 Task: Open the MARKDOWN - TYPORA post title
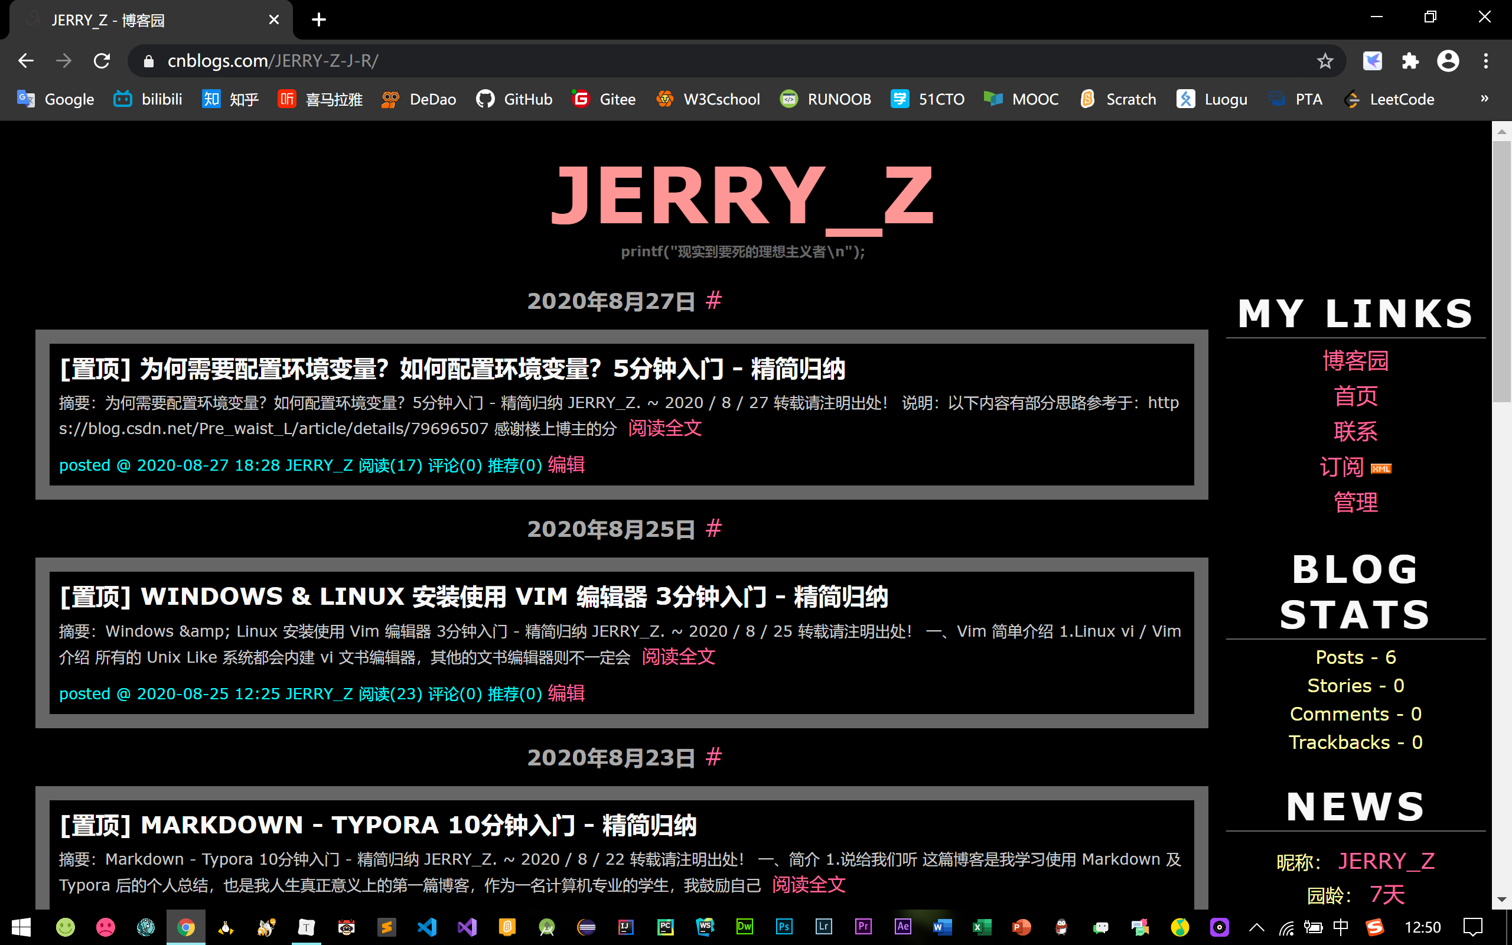point(378,825)
